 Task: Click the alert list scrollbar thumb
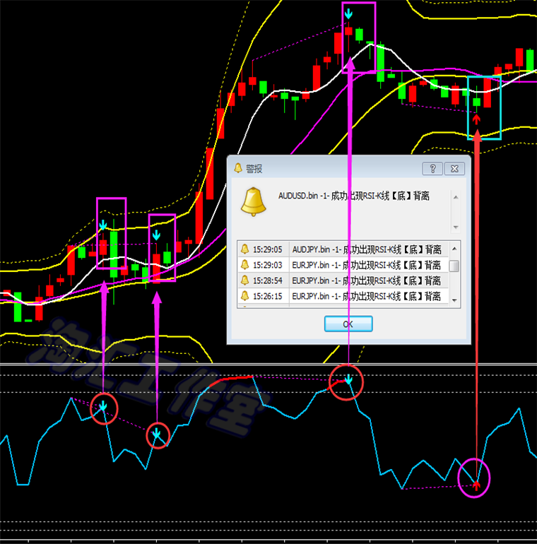[x=454, y=266]
